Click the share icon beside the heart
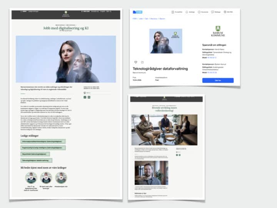The height and width of the screenshot is (208, 277). tap(142, 62)
